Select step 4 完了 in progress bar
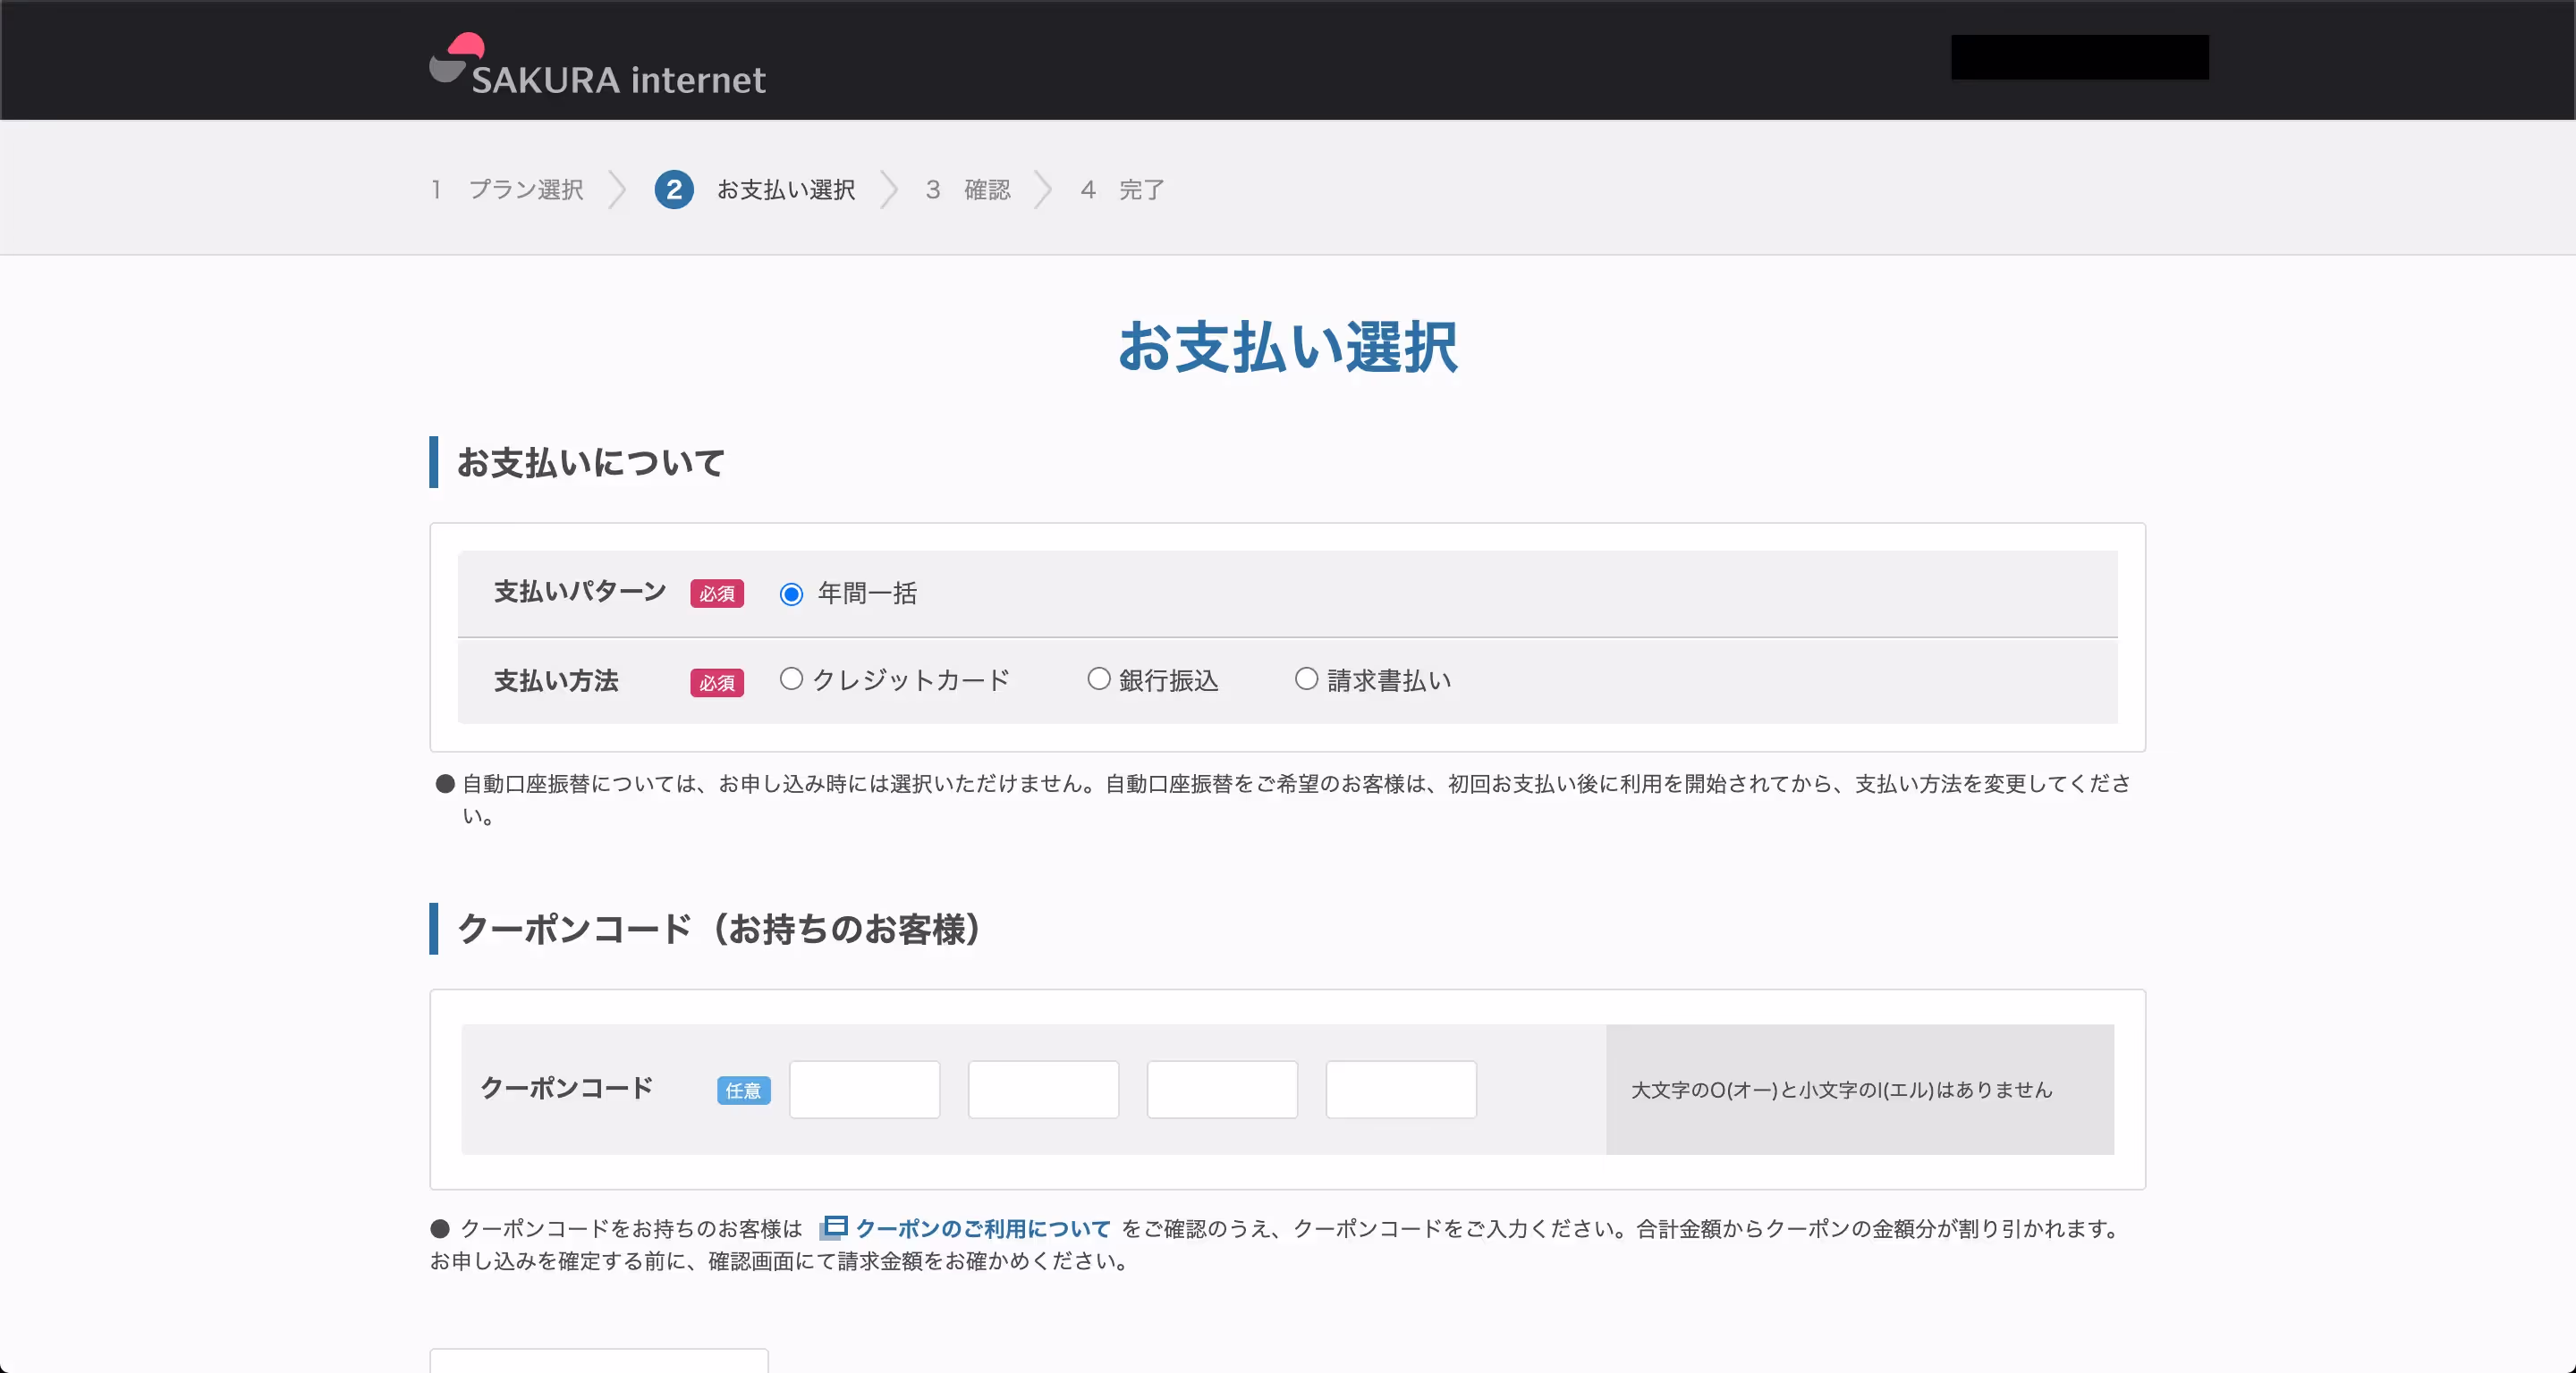The width and height of the screenshot is (2576, 1373). pos(1122,190)
